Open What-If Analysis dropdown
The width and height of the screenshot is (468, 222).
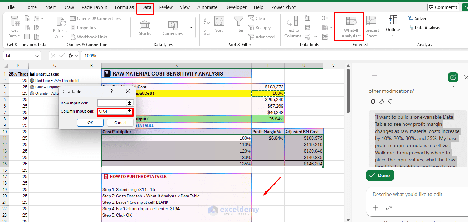coord(351,28)
